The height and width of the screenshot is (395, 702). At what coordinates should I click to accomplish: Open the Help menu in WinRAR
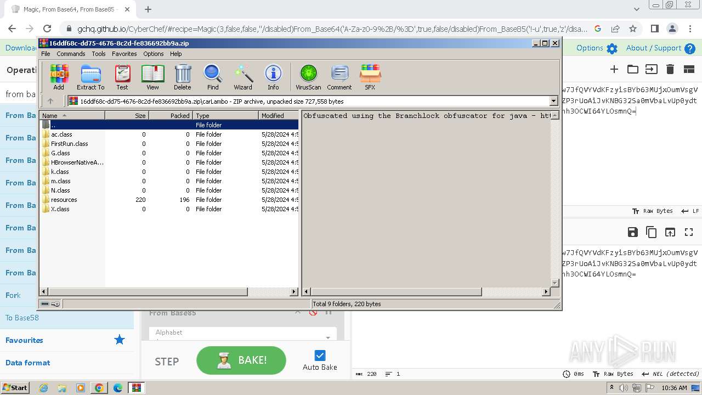coord(175,54)
